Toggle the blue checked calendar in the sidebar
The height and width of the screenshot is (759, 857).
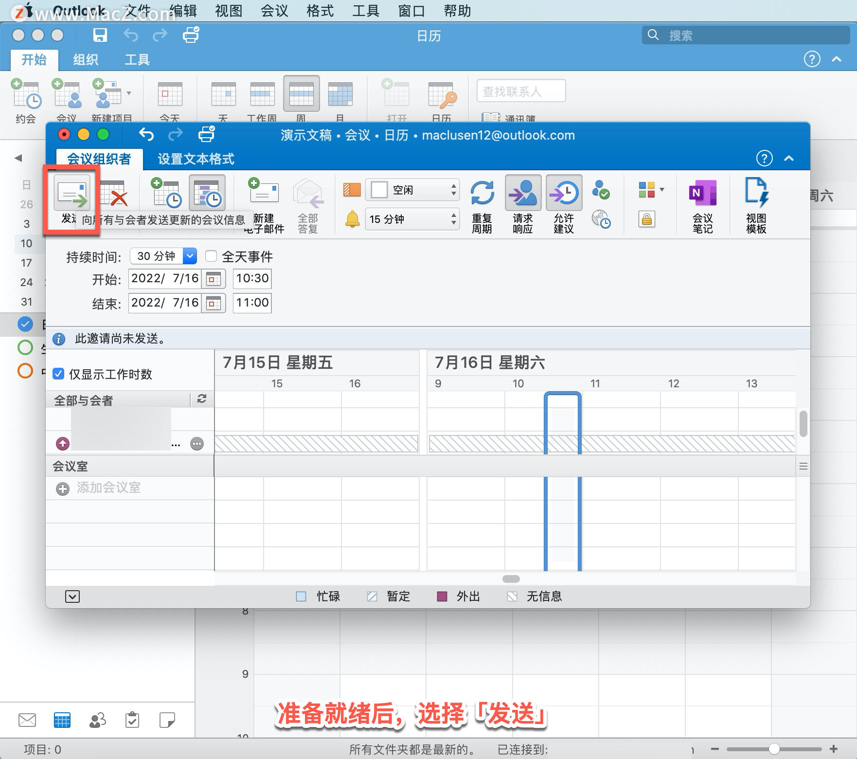coord(25,324)
